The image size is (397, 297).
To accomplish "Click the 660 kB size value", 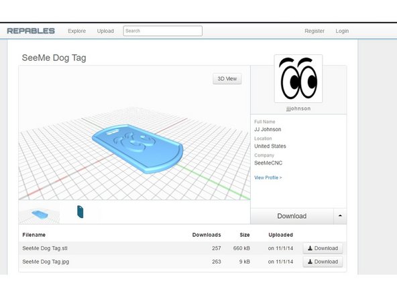I will [241, 248].
